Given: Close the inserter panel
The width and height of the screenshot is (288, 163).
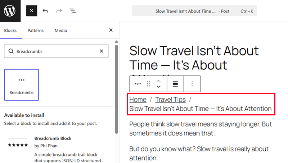Looking at the screenshot, I should (111, 30).
